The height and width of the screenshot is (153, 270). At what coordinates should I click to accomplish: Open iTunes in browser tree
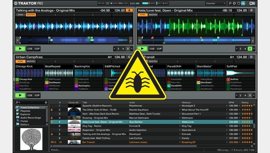point(24,121)
